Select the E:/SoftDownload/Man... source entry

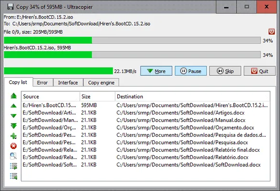pos(50,120)
